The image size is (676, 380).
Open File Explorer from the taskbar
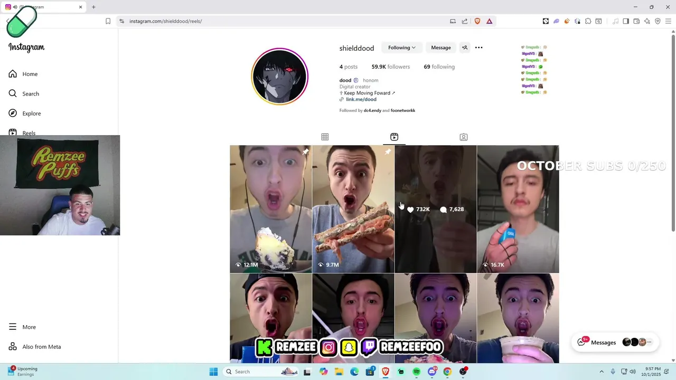click(x=339, y=372)
